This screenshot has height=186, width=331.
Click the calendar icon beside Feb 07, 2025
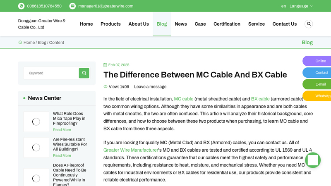[x=105, y=65]
